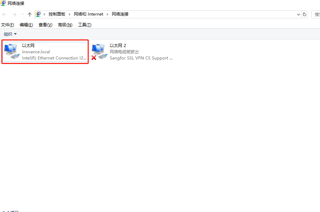Click the address bar control panel icon
The width and height of the screenshot is (320, 212).
click(38, 14)
